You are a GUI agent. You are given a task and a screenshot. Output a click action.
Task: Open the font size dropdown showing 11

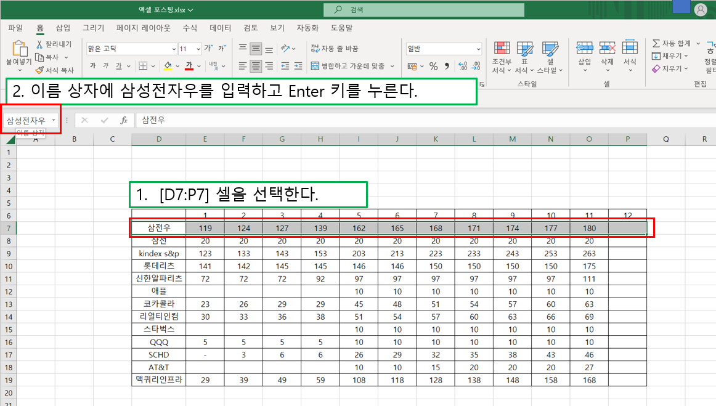(198, 49)
